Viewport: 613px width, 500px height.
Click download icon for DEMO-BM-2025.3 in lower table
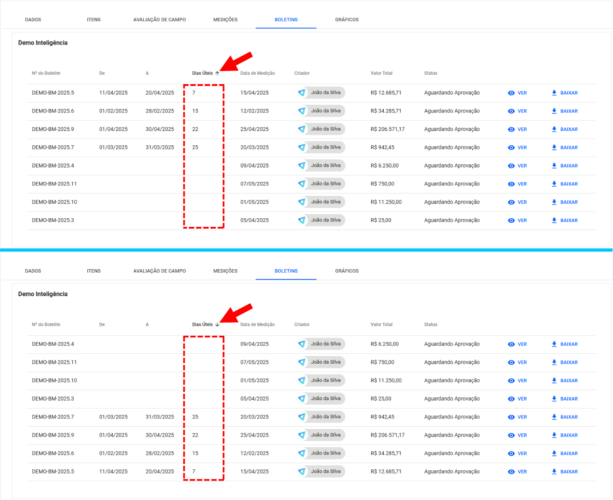(554, 399)
